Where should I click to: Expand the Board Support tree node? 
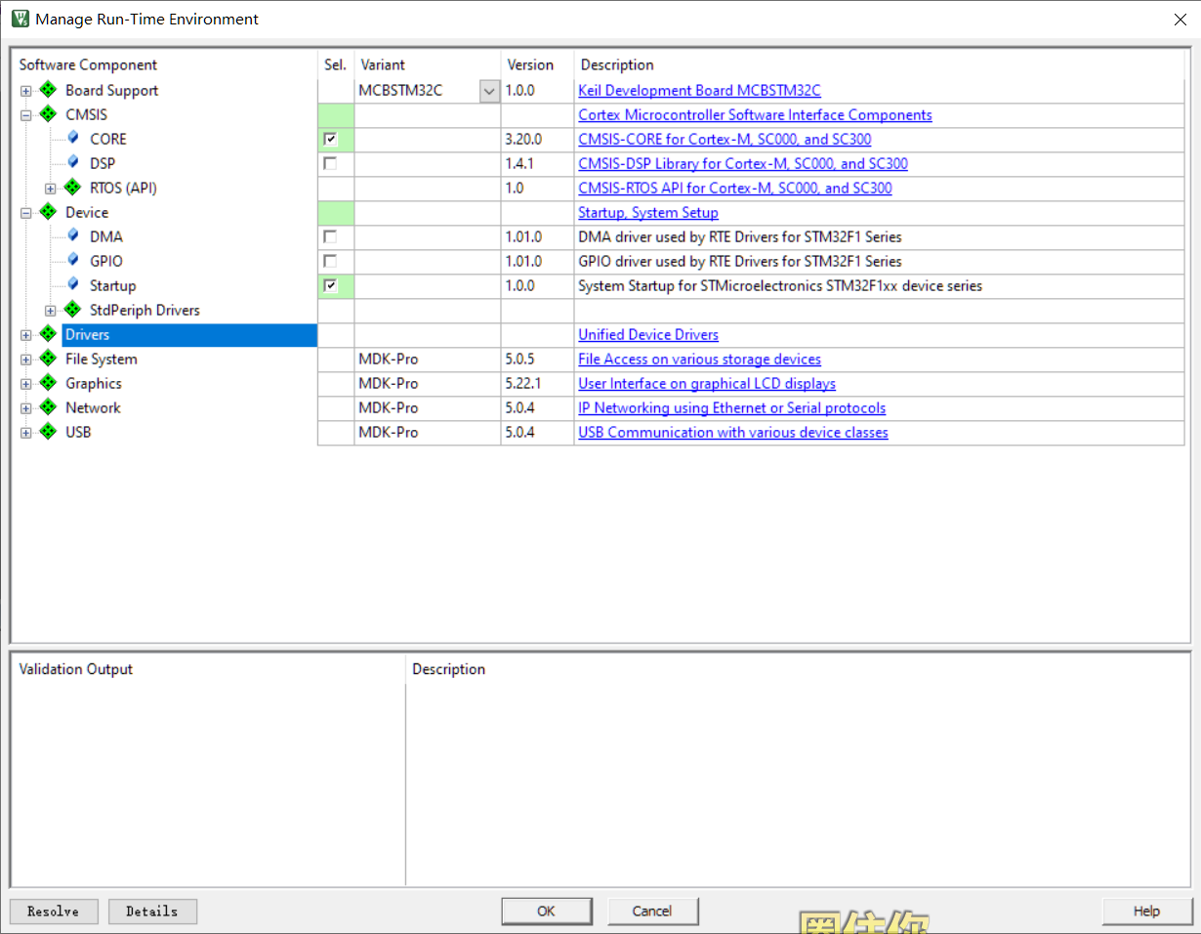click(x=26, y=91)
